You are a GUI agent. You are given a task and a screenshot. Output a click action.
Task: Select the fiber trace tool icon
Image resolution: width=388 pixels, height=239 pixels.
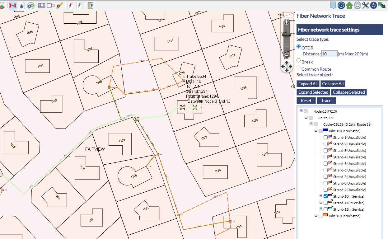point(13,6)
